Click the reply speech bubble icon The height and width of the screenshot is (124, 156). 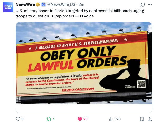click(18, 119)
